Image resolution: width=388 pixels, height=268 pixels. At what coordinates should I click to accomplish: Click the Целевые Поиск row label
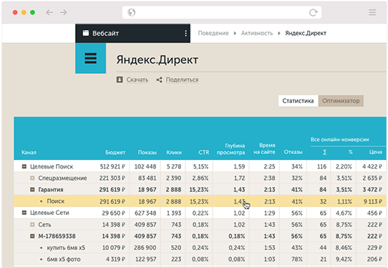tap(52, 166)
